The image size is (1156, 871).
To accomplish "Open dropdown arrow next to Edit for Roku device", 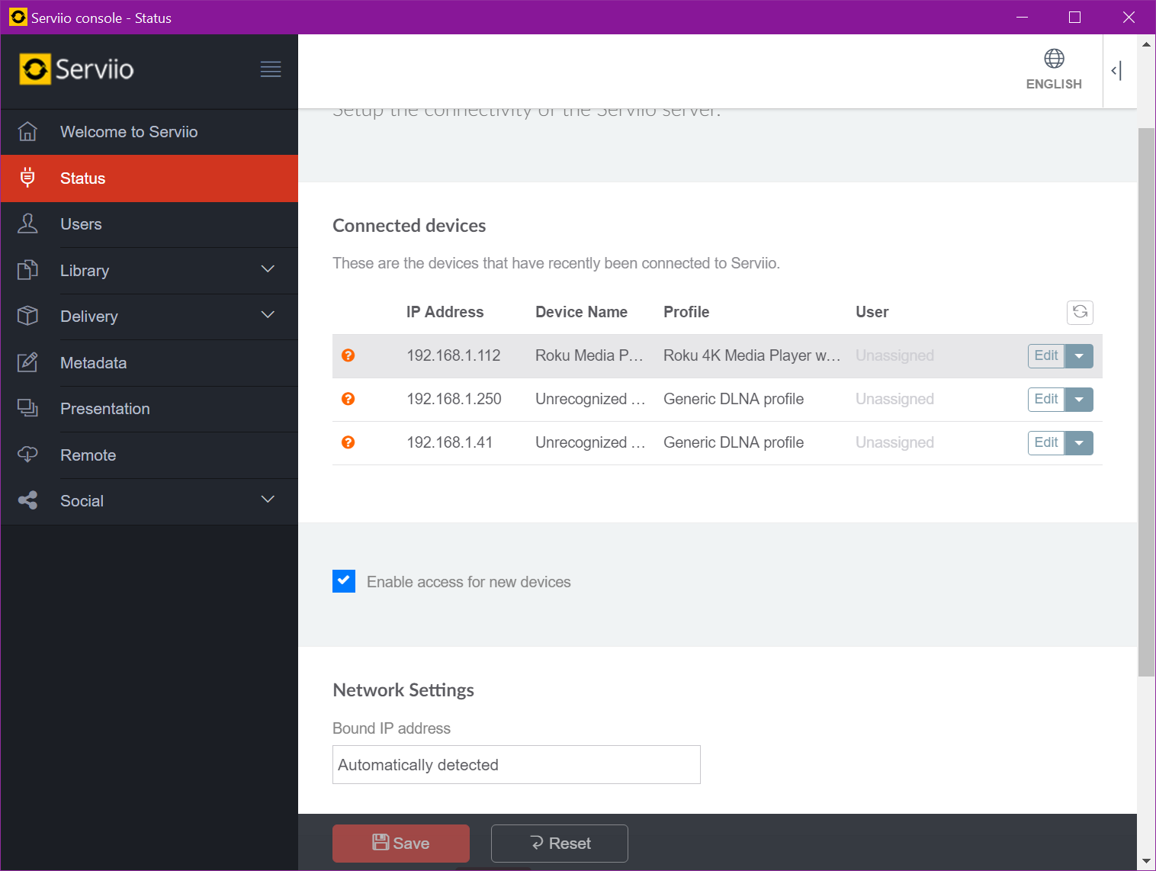I will coord(1079,356).
